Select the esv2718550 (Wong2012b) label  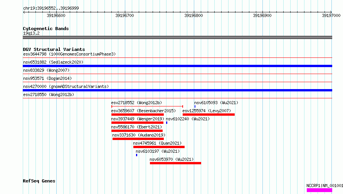[x=49, y=94]
